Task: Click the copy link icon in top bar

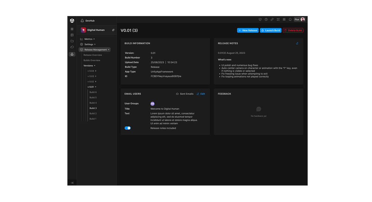Action: (272, 19)
